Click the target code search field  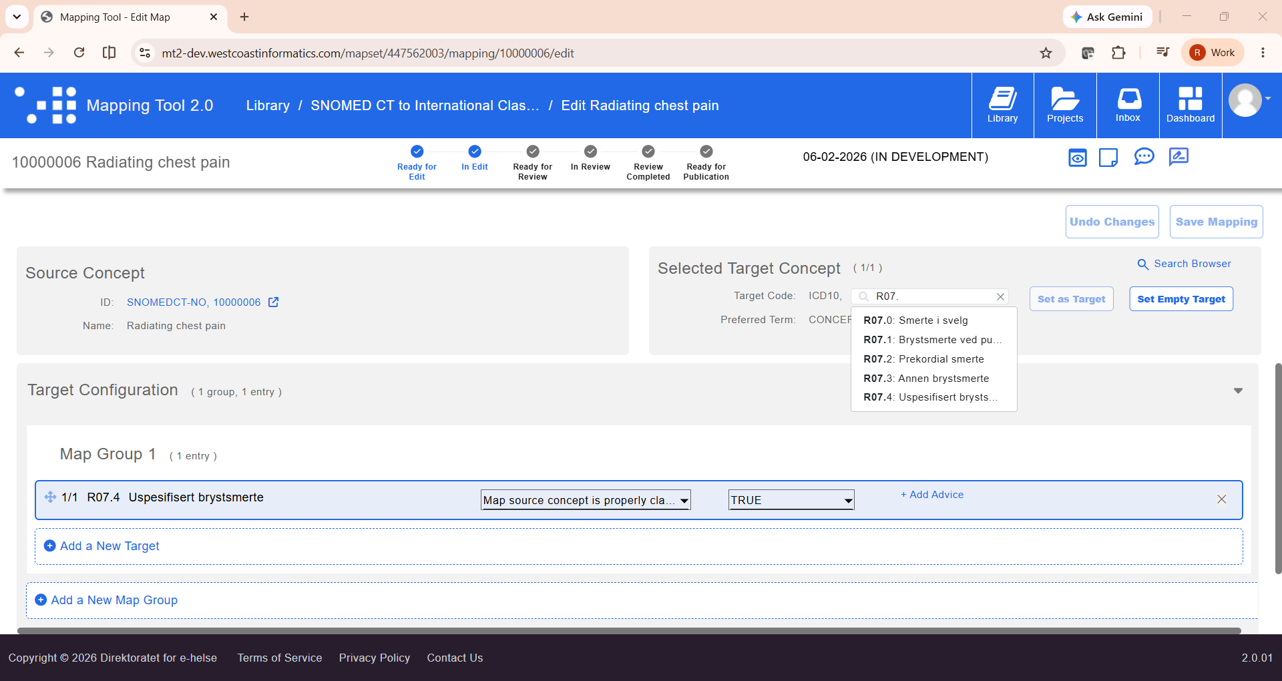(x=929, y=296)
